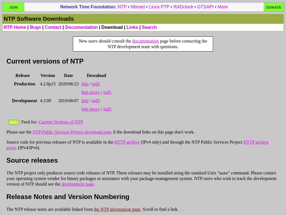Viewport: 286px width, 215px height.
Task: Open md5 for Development http proxy download
Action: click(x=108, y=109)
